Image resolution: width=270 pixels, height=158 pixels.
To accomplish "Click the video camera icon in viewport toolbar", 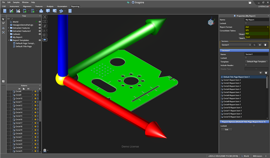I will (45, 40).
